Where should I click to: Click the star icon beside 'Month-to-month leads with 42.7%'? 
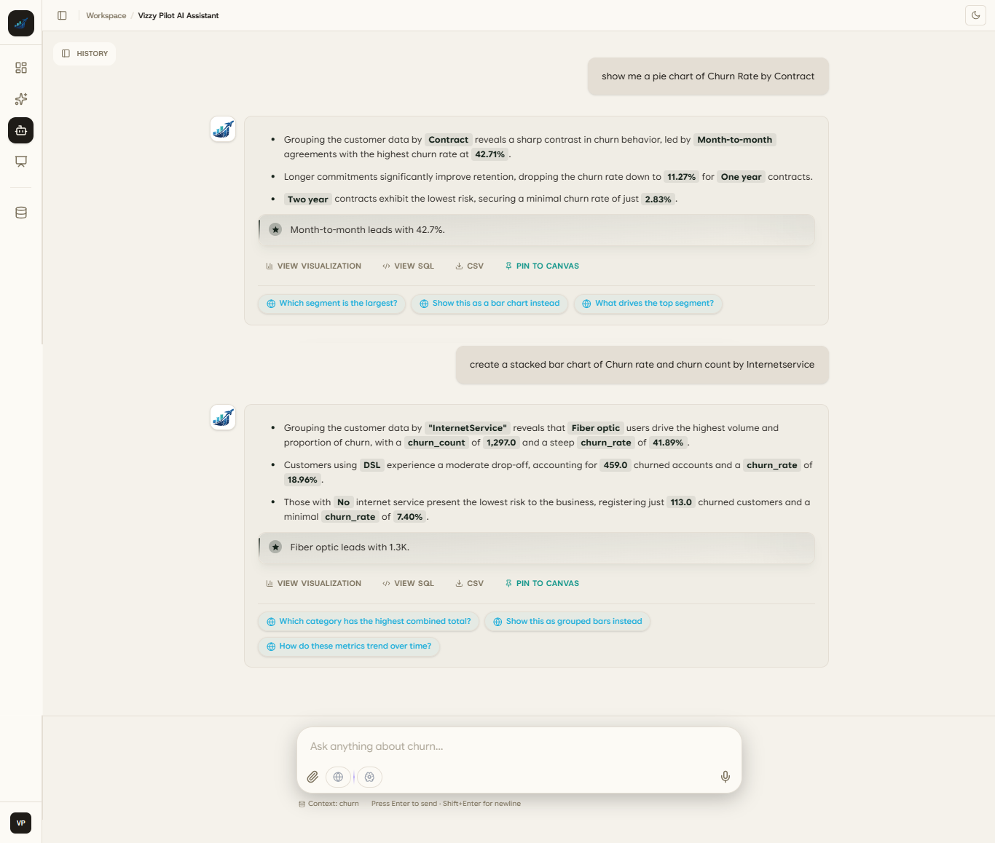(x=275, y=229)
